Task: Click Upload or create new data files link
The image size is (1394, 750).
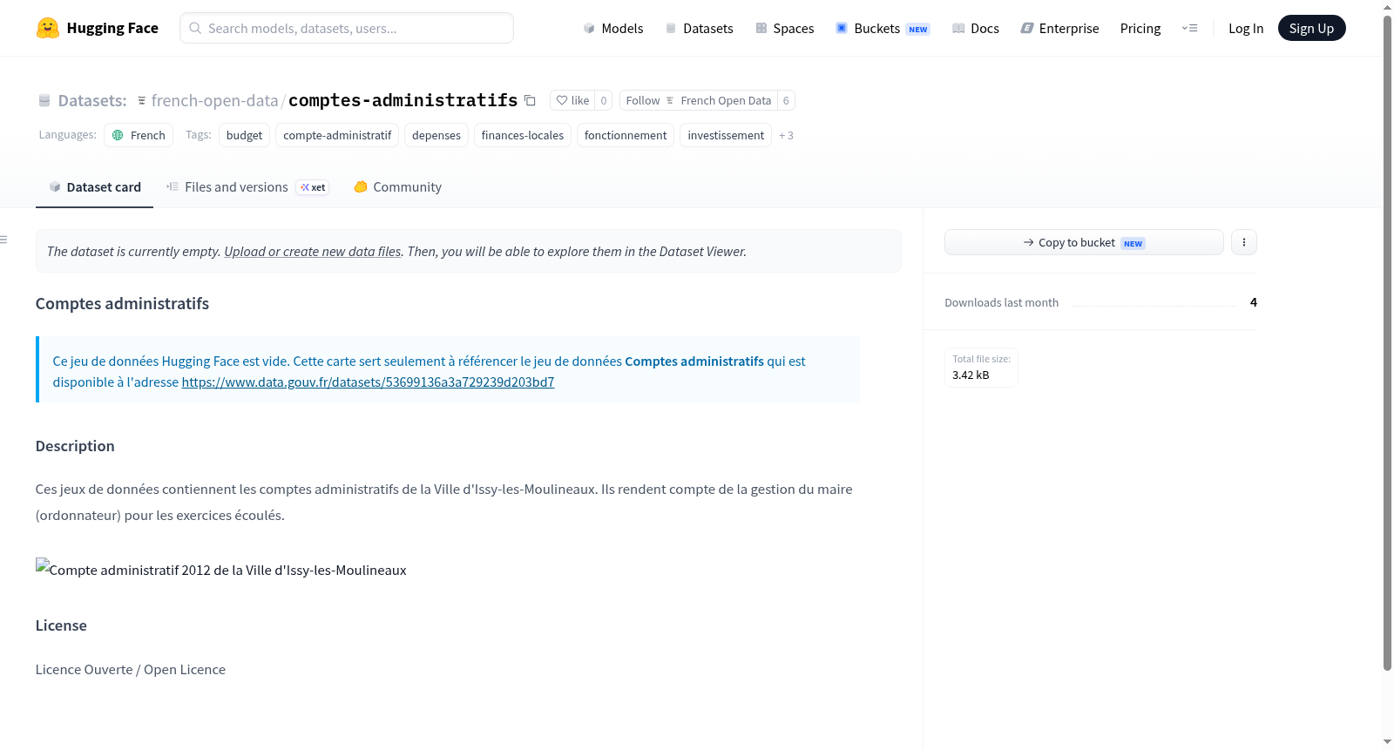Action: coord(313,251)
